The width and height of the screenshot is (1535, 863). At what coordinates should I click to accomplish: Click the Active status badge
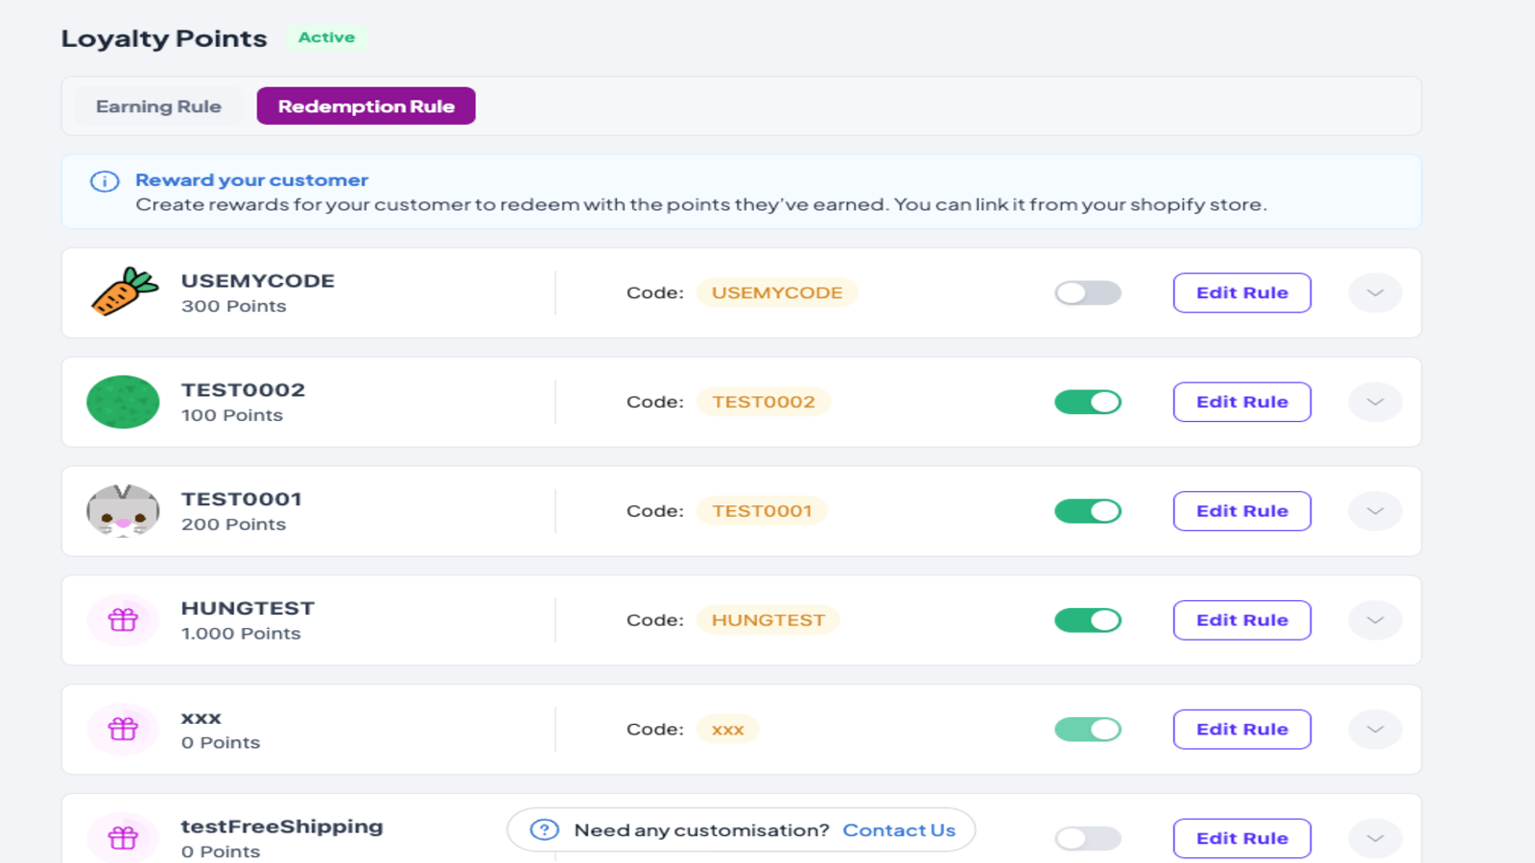click(326, 37)
